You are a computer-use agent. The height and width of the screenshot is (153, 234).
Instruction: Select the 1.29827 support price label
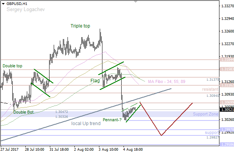[x=212, y=137]
